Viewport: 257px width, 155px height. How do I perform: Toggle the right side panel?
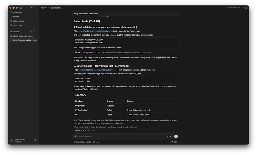[246, 8]
